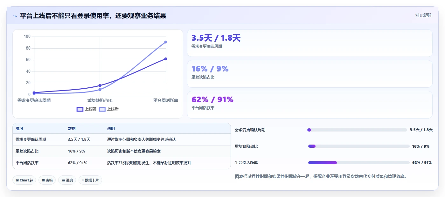Click the 62% / 91% data card
The width and height of the screenshot is (445, 197).
click(310, 105)
